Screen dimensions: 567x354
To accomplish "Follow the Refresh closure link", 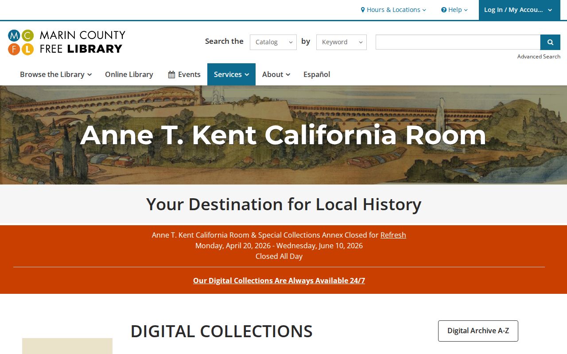I will pyautogui.click(x=393, y=235).
